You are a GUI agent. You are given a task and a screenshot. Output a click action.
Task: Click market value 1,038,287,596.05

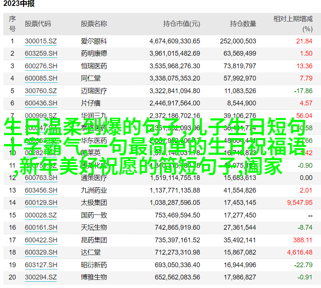tap(175, 203)
